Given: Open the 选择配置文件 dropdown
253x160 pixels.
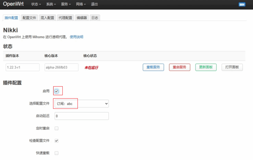Looking at the screenshot, I should click(82, 104).
